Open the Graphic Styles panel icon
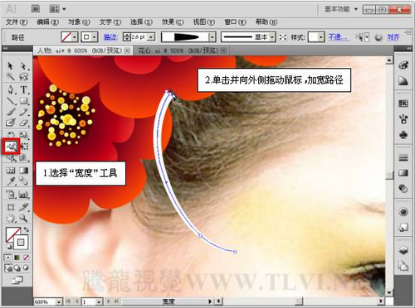This screenshot has height=308, width=415. 403,228
